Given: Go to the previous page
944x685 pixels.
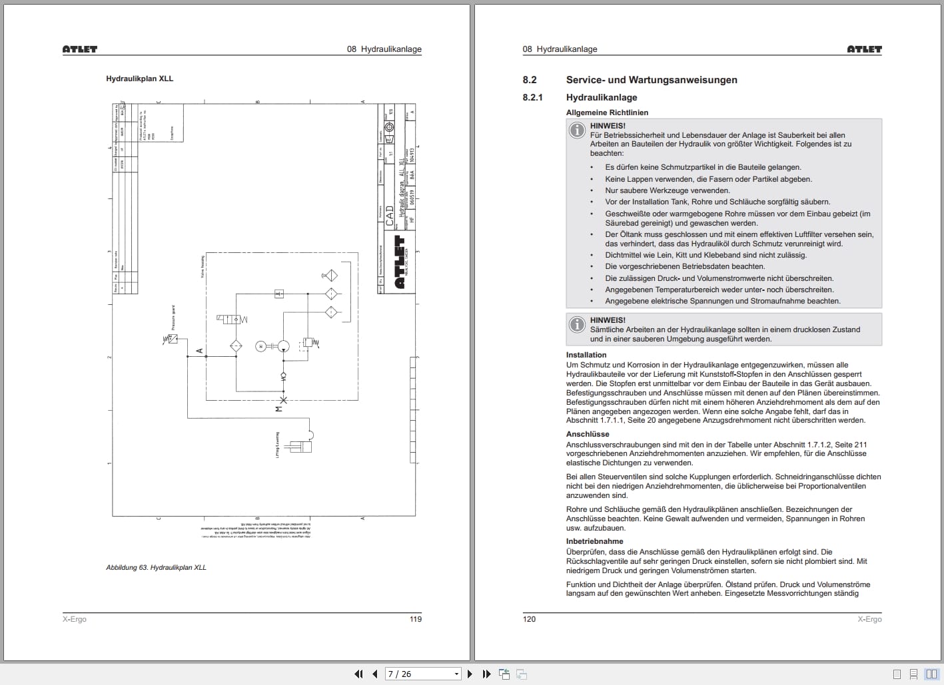Looking at the screenshot, I should pyautogui.click(x=374, y=674).
